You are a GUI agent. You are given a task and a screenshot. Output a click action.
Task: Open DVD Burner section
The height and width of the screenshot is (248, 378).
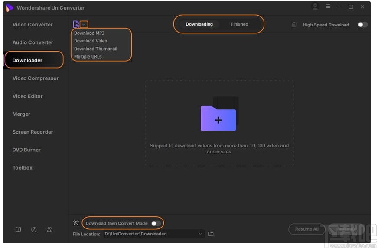pyautogui.click(x=26, y=150)
